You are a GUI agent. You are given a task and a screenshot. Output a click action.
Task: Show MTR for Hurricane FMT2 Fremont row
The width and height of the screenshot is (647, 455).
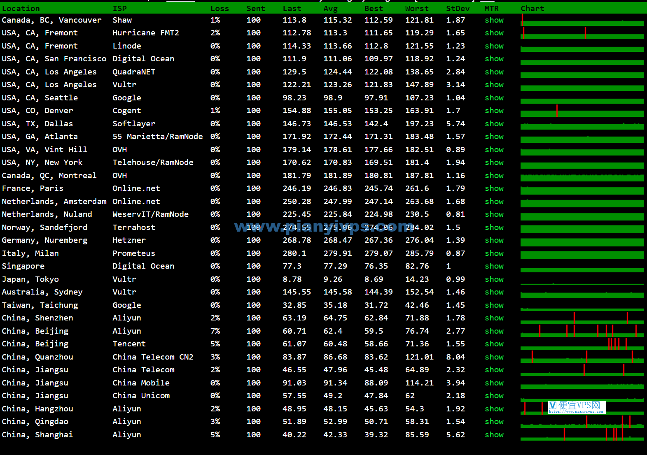[x=494, y=33]
